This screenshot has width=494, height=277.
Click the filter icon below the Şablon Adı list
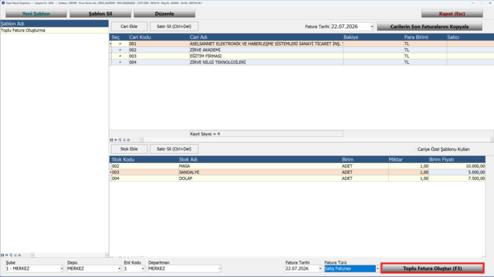click(11, 255)
